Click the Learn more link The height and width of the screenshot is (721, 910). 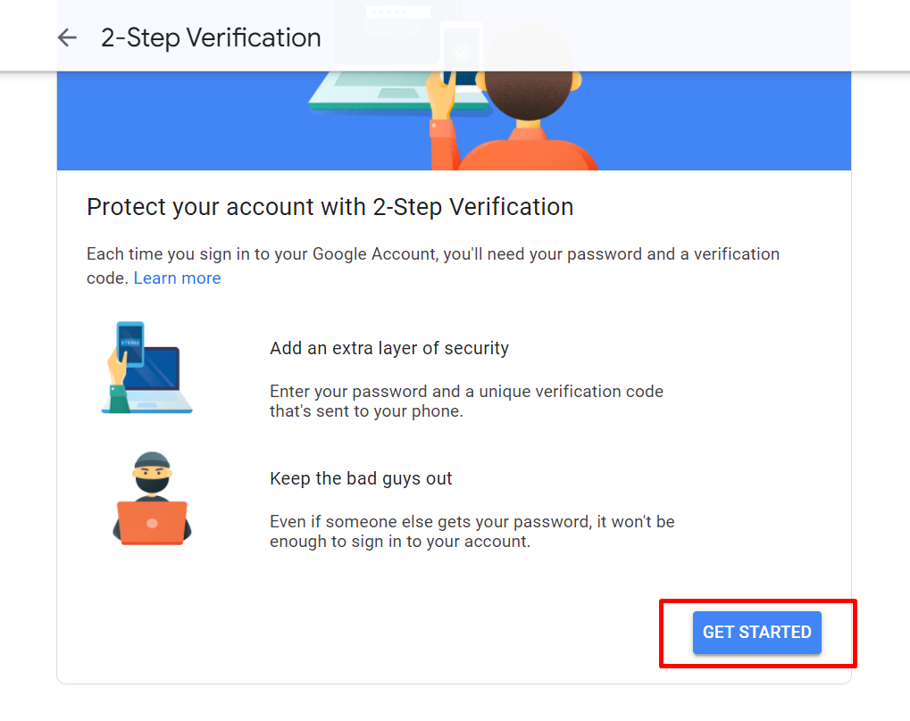coord(177,278)
